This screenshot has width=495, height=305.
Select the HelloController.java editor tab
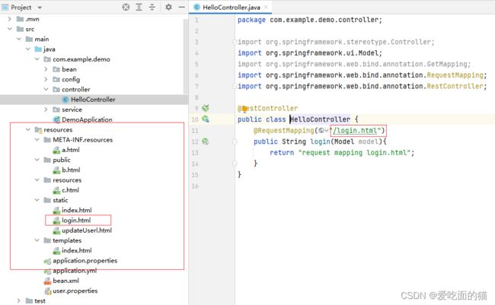pyautogui.click(x=231, y=7)
